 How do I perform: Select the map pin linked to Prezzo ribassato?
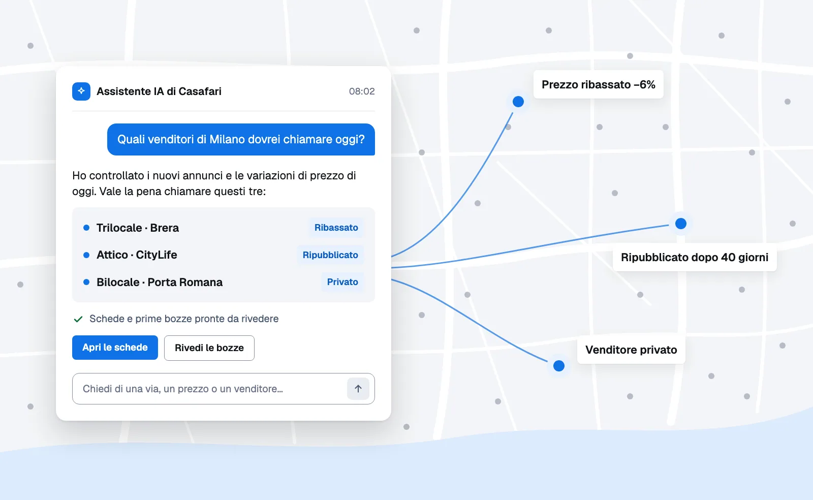518,102
